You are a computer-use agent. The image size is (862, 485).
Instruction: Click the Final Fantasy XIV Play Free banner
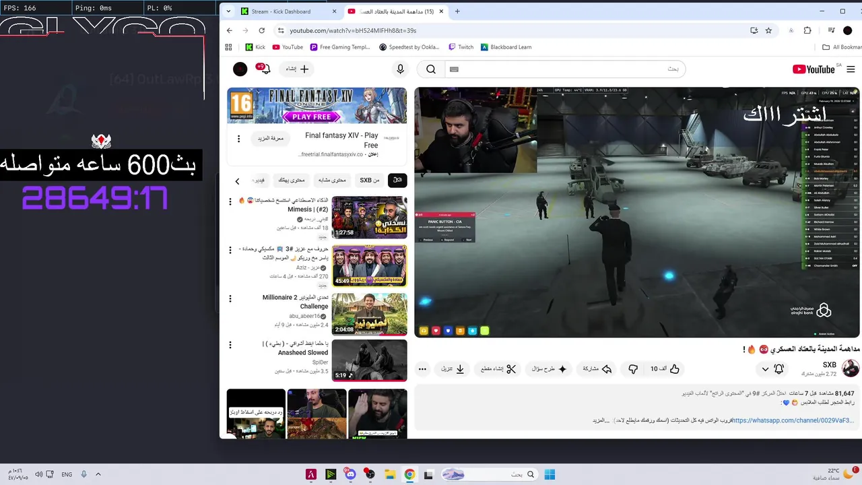click(317, 105)
